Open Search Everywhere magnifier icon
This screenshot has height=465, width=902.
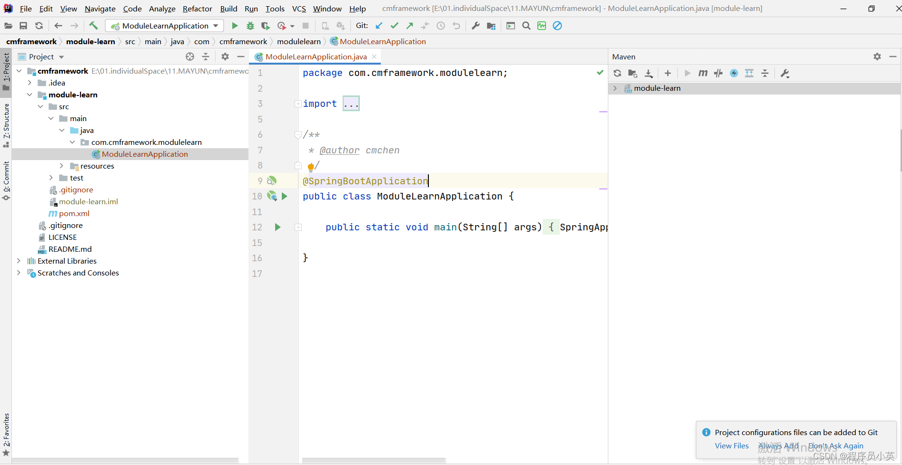(x=526, y=26)
